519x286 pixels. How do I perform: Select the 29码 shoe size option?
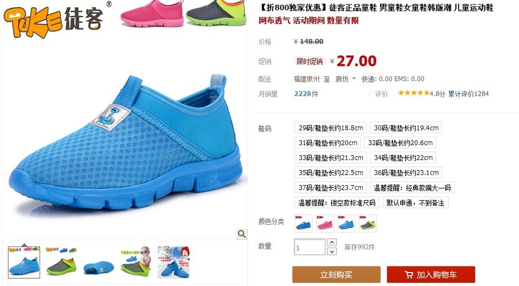pyautogui.click(x=330, y=128)
